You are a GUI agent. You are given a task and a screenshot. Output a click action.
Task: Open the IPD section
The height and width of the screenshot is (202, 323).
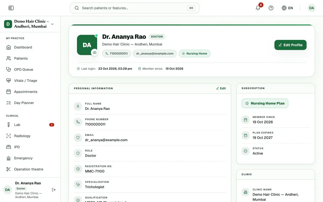30,147
